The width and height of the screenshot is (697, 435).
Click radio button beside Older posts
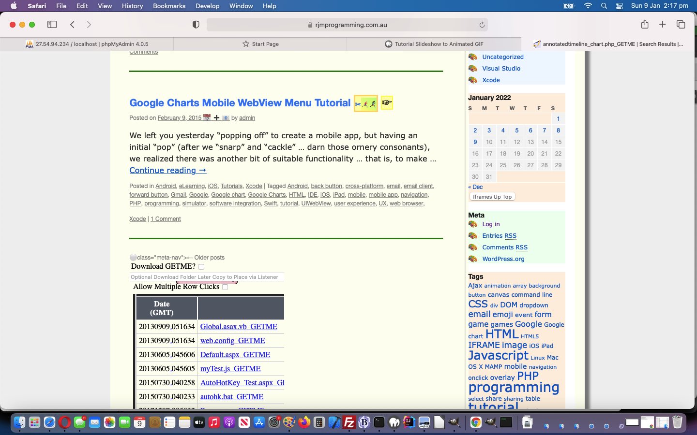coord(133,258)
